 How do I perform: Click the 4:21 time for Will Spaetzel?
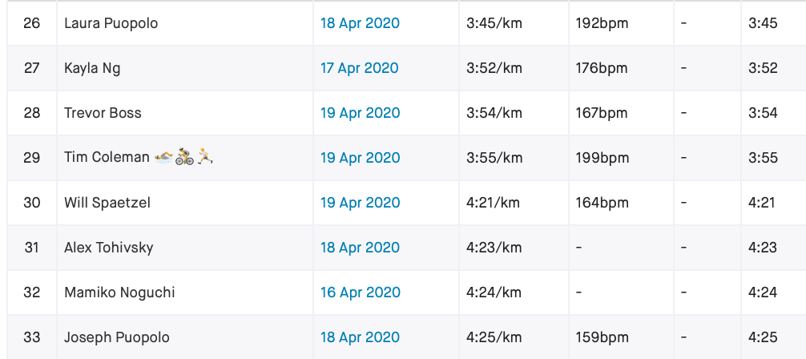pos(762,203)
